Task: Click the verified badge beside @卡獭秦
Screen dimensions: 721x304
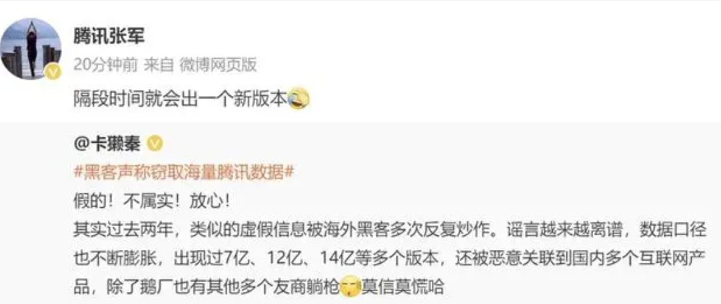Action: tap(155, 145)
